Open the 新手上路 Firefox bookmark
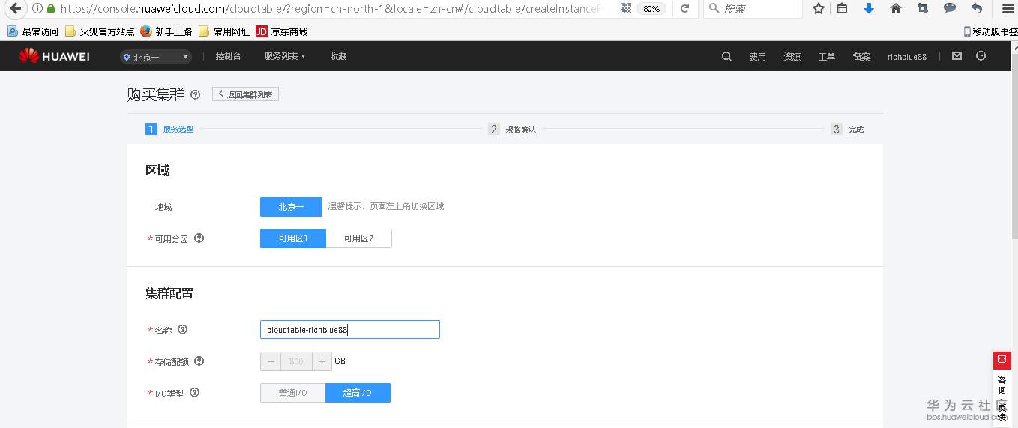Image resolution: width=1018 pixels, height=428 pixels. tap(166, 31)
